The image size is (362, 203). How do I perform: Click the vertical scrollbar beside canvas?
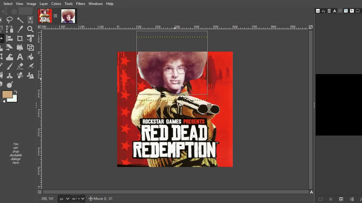point(311,109)
